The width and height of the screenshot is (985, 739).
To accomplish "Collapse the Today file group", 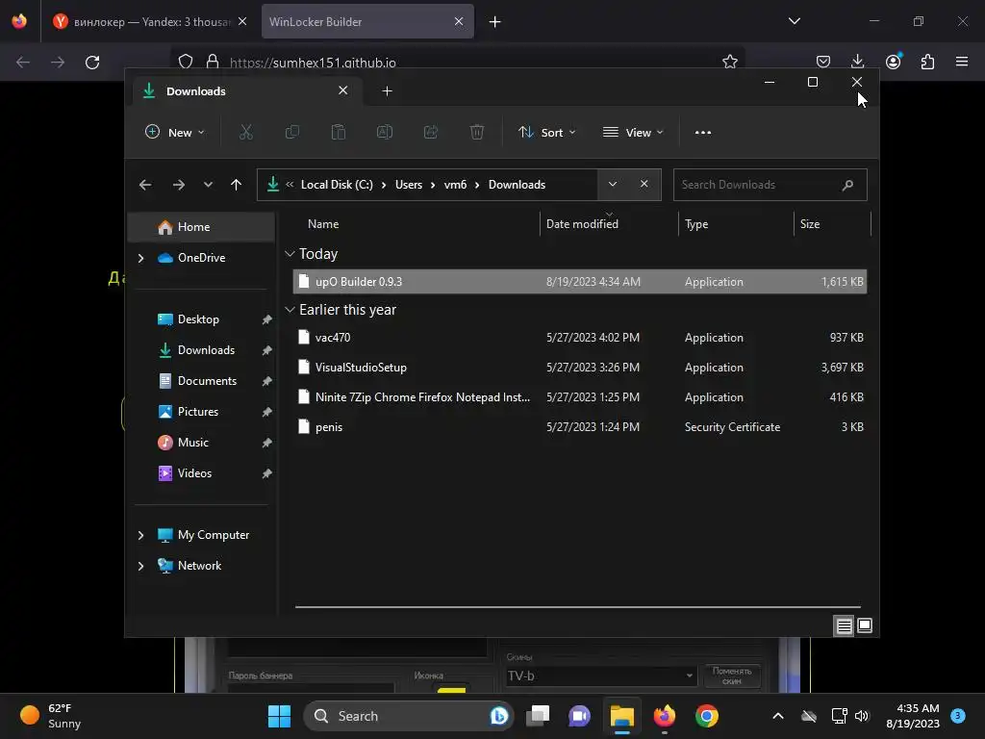I will tap(290, 254).
